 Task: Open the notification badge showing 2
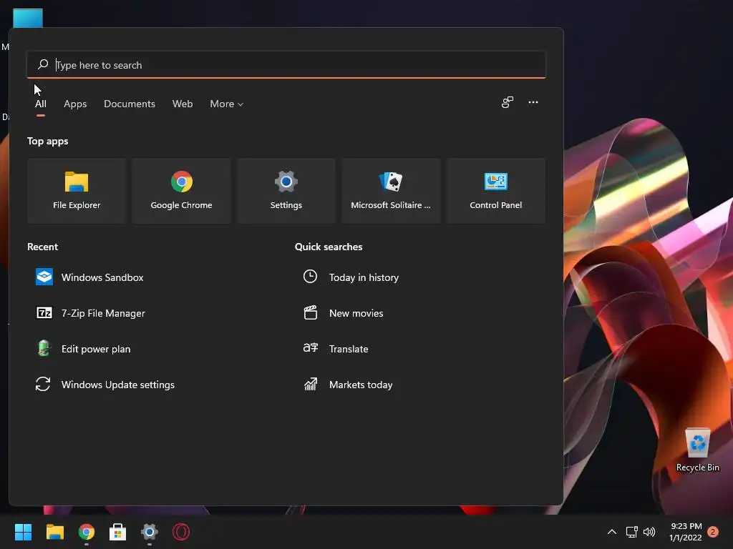[713, 532]
